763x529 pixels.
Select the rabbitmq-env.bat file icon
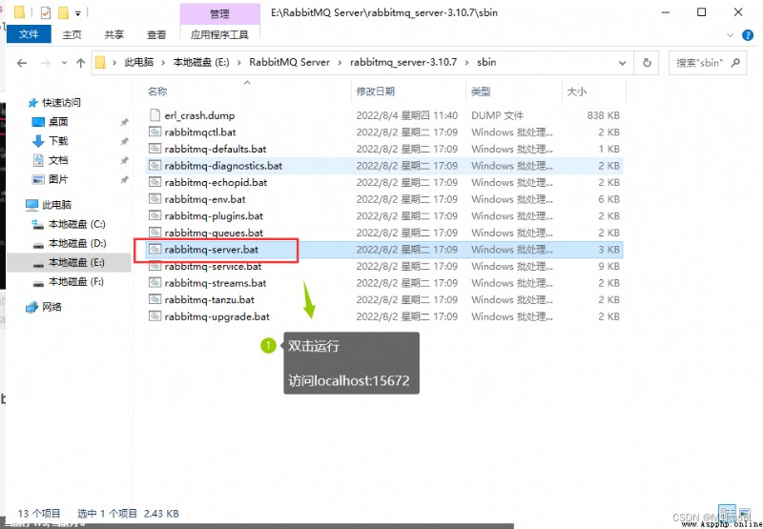[155, 199]
